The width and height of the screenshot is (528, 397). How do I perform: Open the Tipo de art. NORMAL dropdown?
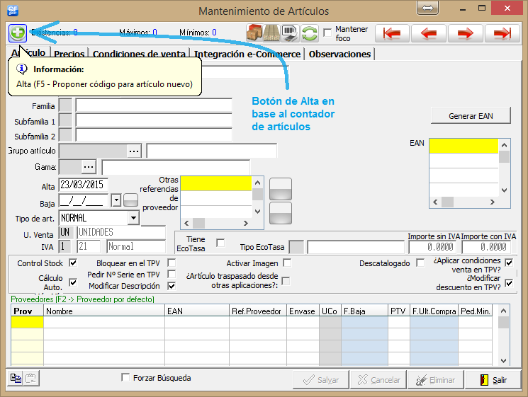[x=134, y=218]
